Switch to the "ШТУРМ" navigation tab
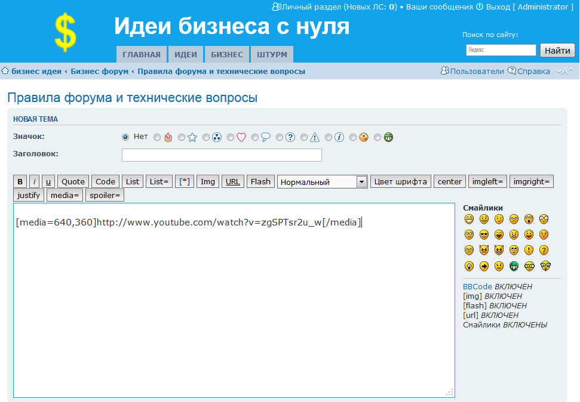 pos(272,55)
